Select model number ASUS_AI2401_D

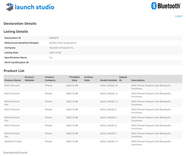pyautogui.click(x=108, y=86)
